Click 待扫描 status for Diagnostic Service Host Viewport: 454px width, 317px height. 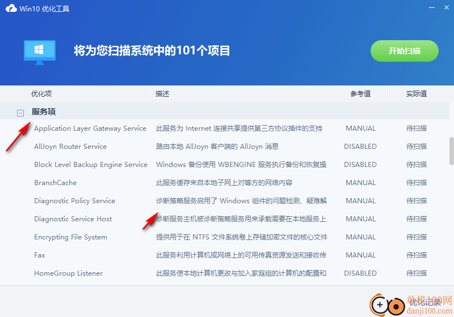pyautogui.click(x=417, y=219)
